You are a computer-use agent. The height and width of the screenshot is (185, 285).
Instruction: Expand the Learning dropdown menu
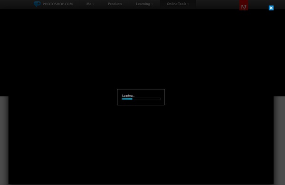coord(144,4)
